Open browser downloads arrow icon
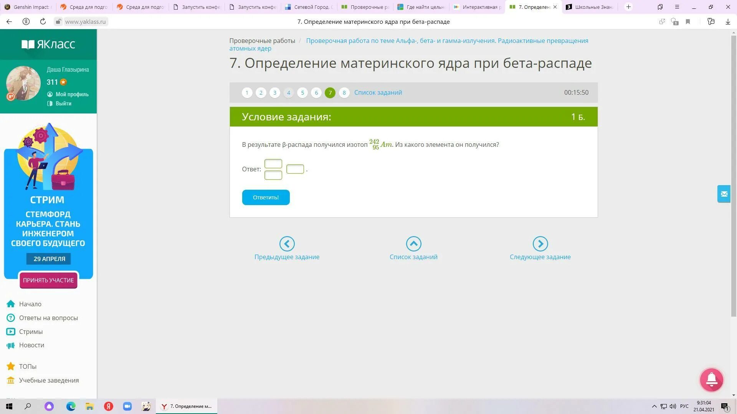737x414 pixels. coord(727,22)
